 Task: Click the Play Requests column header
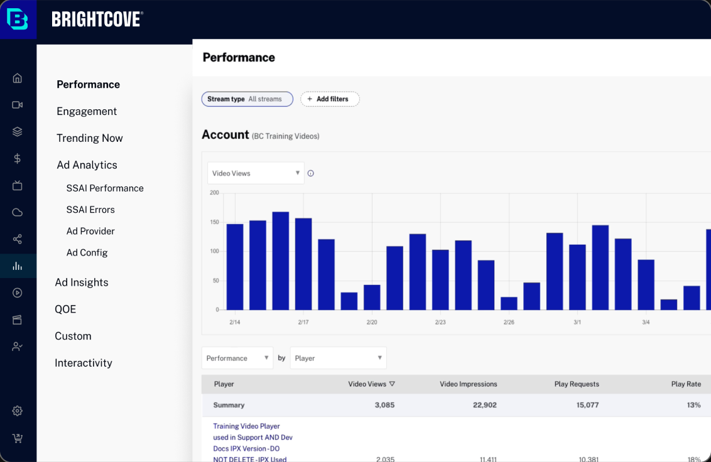[577, 384]
